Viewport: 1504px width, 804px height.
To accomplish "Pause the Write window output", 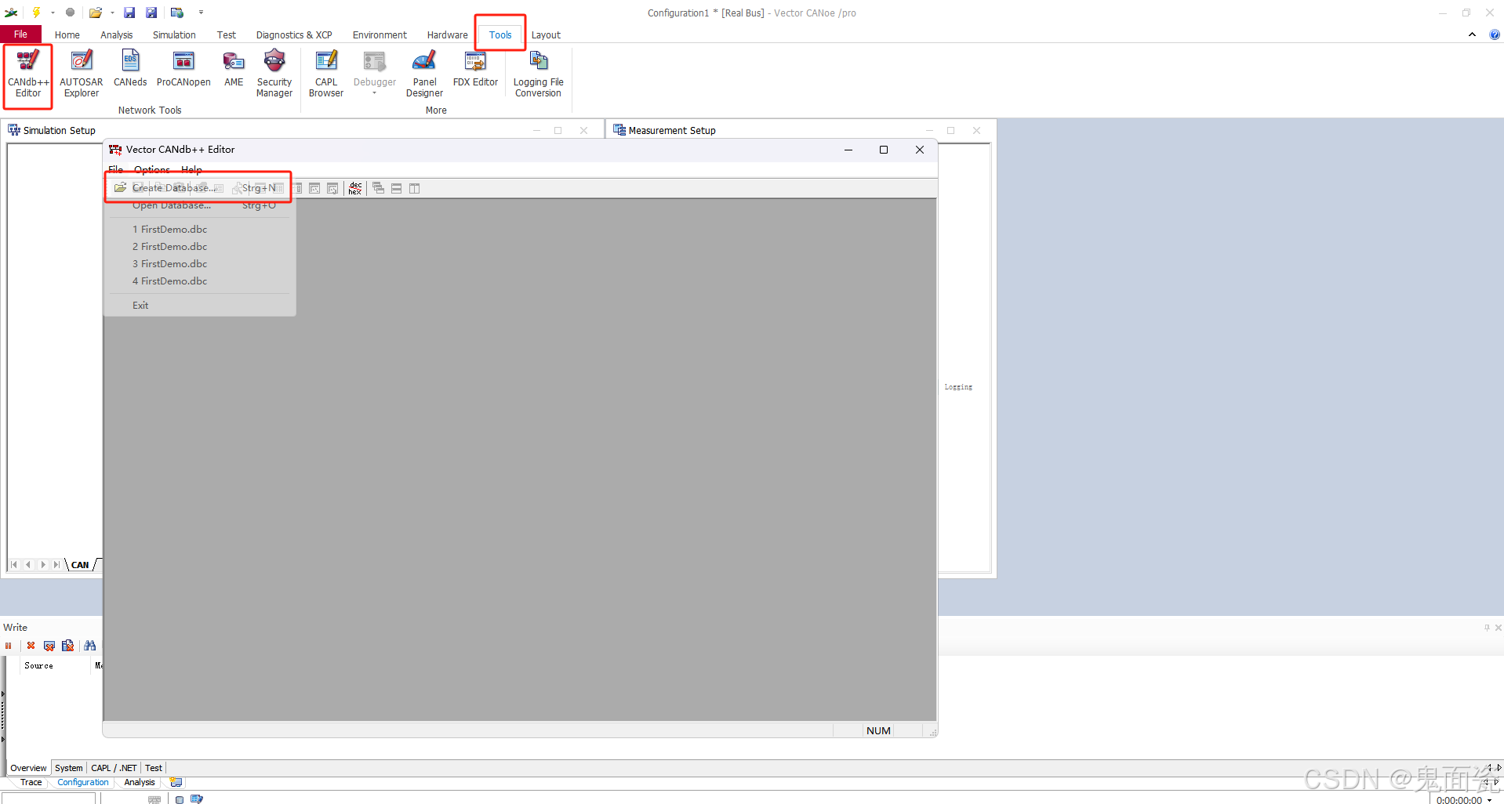I will 9,646.
